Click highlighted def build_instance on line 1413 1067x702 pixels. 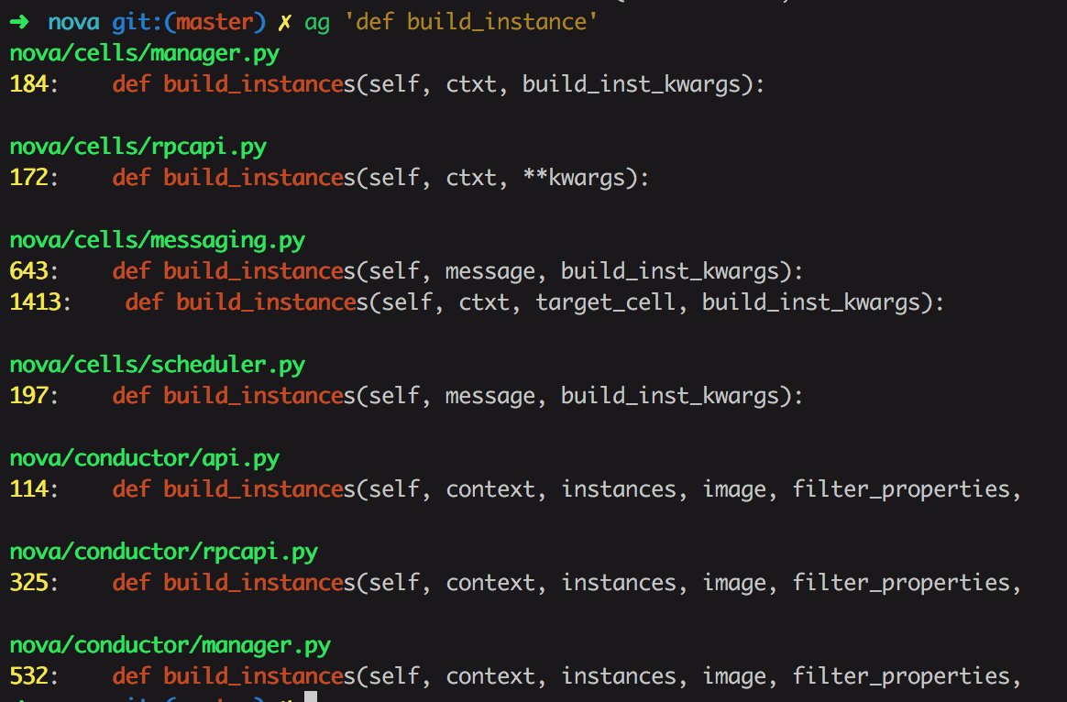click(240, 302)
